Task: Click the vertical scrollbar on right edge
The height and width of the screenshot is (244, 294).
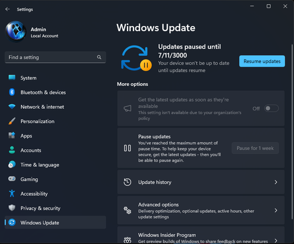Action: click(x=292, y=131)
